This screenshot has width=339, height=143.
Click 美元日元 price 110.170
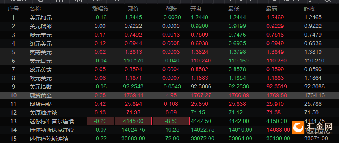point(133,61)
